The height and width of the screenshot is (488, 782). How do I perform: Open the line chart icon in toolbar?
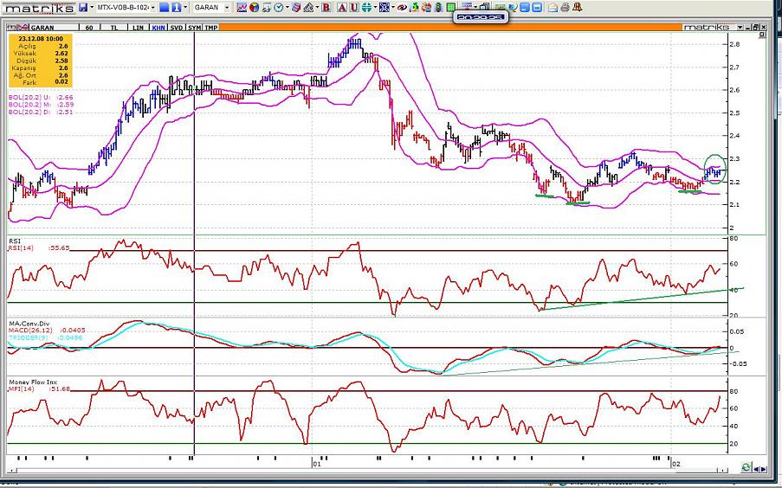(242, 8)
